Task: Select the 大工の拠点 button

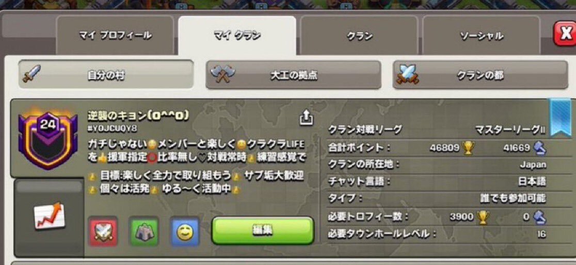Action: (293, 75)
